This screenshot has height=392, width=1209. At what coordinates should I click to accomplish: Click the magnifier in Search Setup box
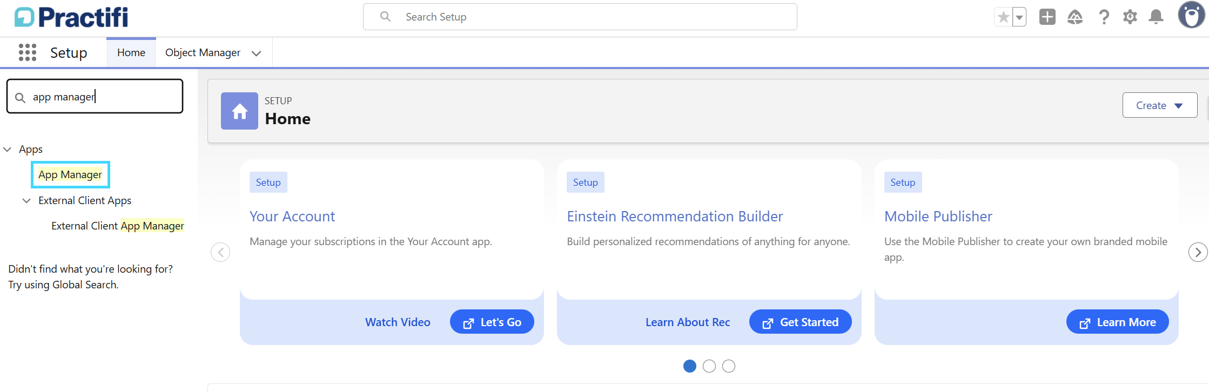(385, 17)
